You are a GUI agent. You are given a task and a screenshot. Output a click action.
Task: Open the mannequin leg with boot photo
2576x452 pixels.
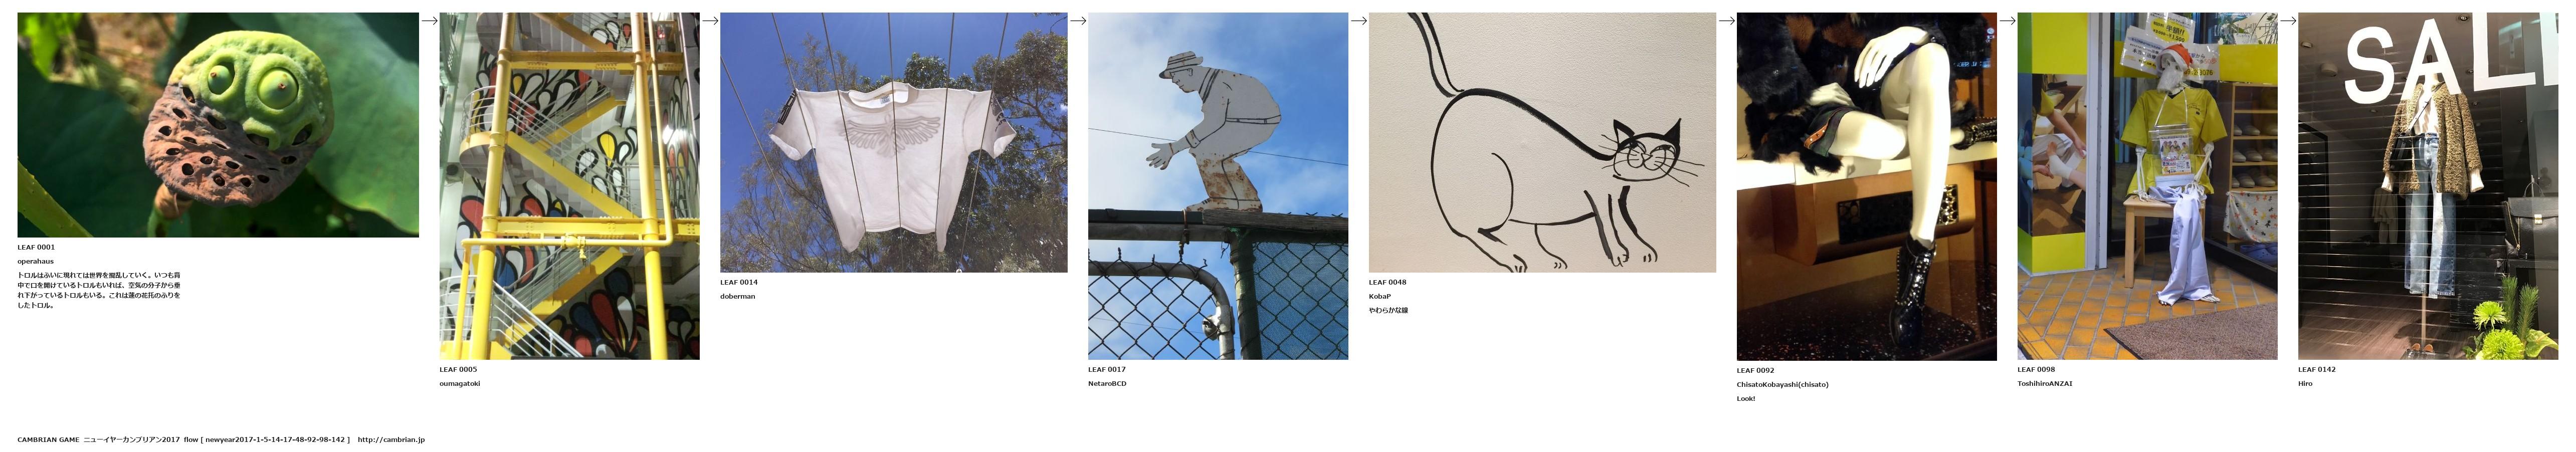coord(1867,186)
